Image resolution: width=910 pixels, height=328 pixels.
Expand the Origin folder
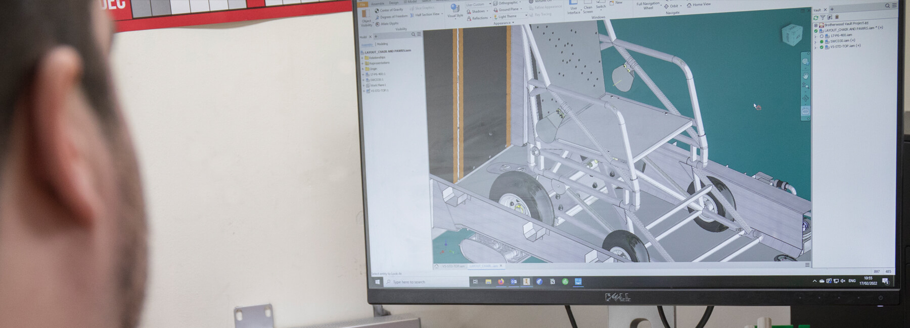pyautogui.click(x=362, y=69)
